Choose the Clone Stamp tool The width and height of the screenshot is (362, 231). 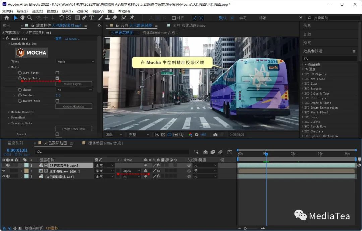point(108,18)
